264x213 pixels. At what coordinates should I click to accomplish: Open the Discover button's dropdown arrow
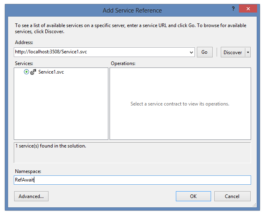click(x=248, y=53)
